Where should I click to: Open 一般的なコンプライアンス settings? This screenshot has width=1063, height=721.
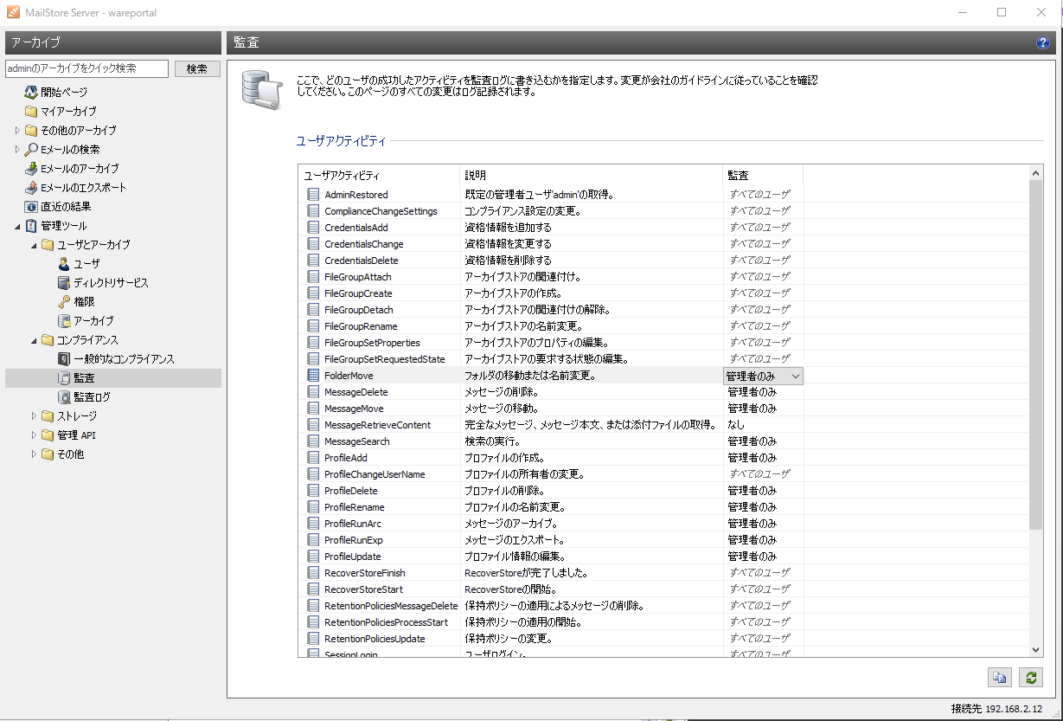click(123, 358)
